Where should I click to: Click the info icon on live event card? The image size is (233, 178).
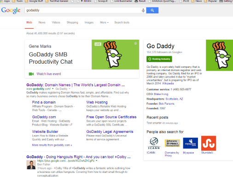[135, 43]
